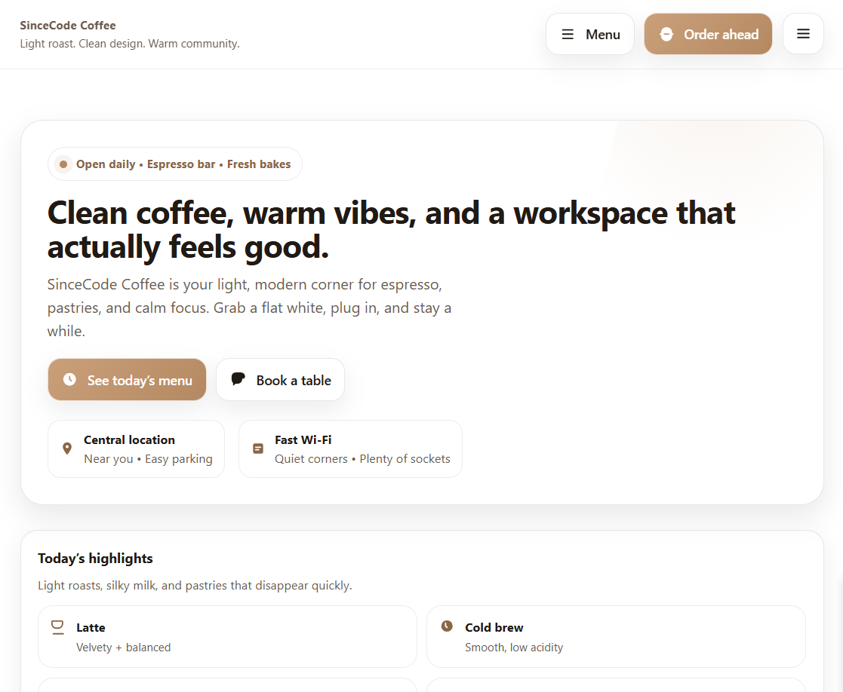Image resolution: width=843 pixels, height=692 pixels.
Task: Click the location pin icon by Central location
Action: point(67,449)
